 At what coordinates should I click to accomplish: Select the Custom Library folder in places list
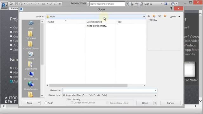coord(31,45)
